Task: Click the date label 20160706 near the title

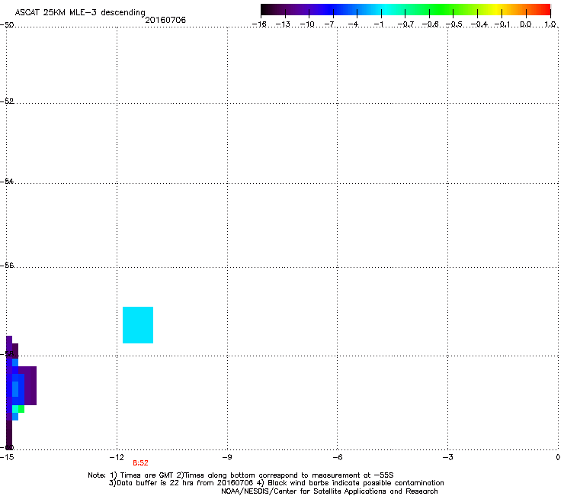Action: pos(165,20)
